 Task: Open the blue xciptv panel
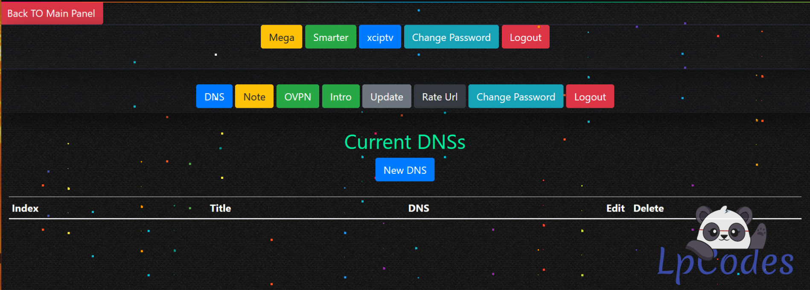[x=380, y=37]
